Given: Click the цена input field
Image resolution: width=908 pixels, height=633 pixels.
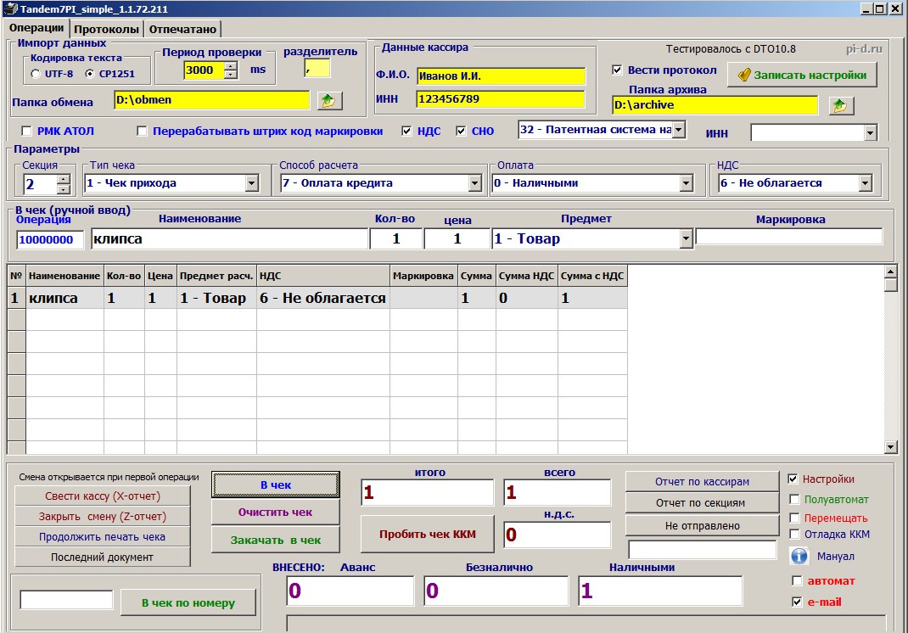Looking at the screenshot, I should click(457, 238).
